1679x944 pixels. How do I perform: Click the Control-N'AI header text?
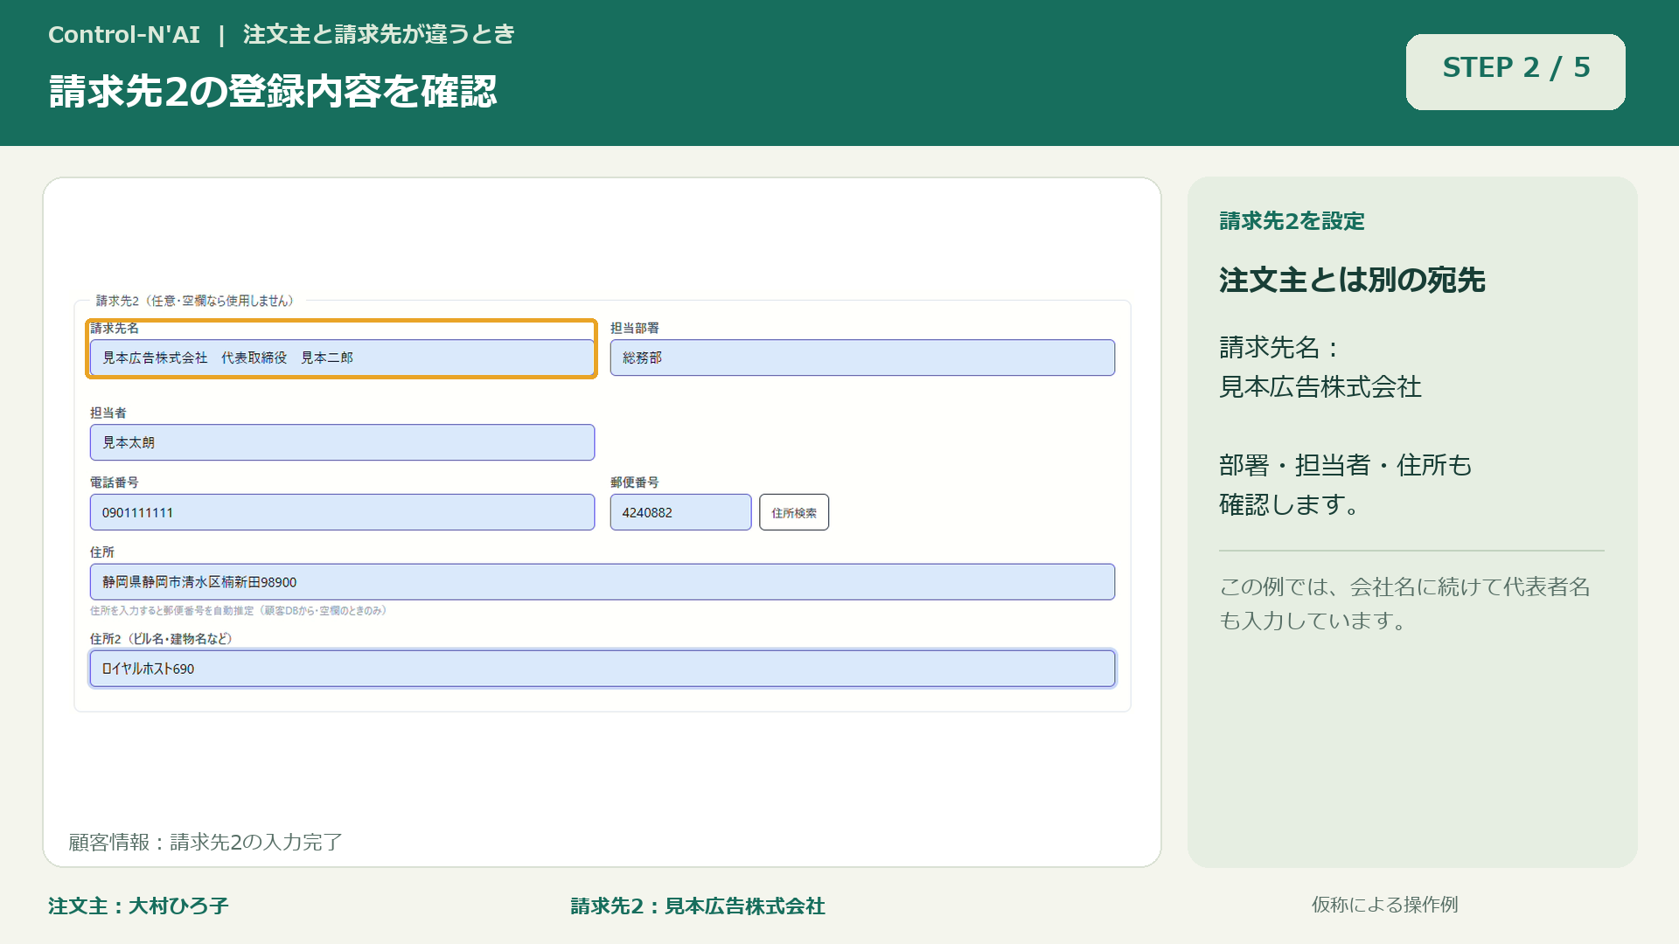pyautogui.click(x=124, y=35)
